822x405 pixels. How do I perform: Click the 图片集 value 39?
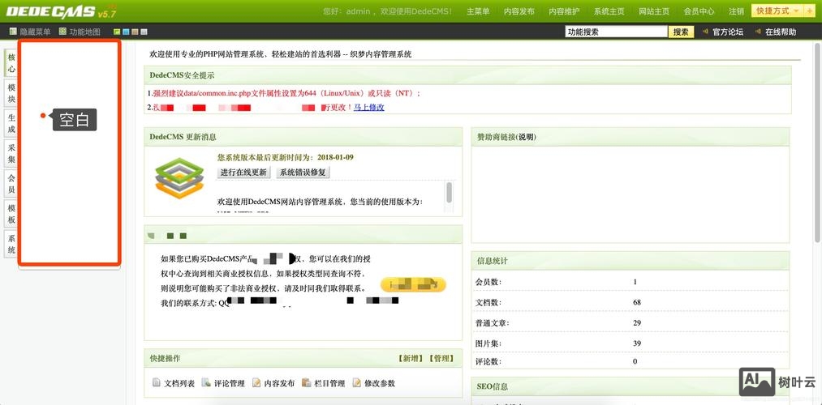(x=637, y=343)
